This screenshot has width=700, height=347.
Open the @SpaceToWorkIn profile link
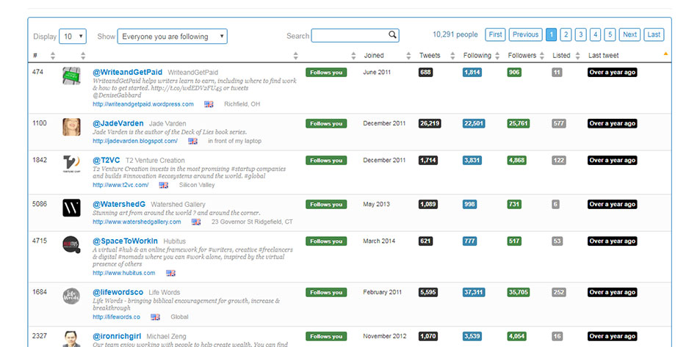pos(125,241)
